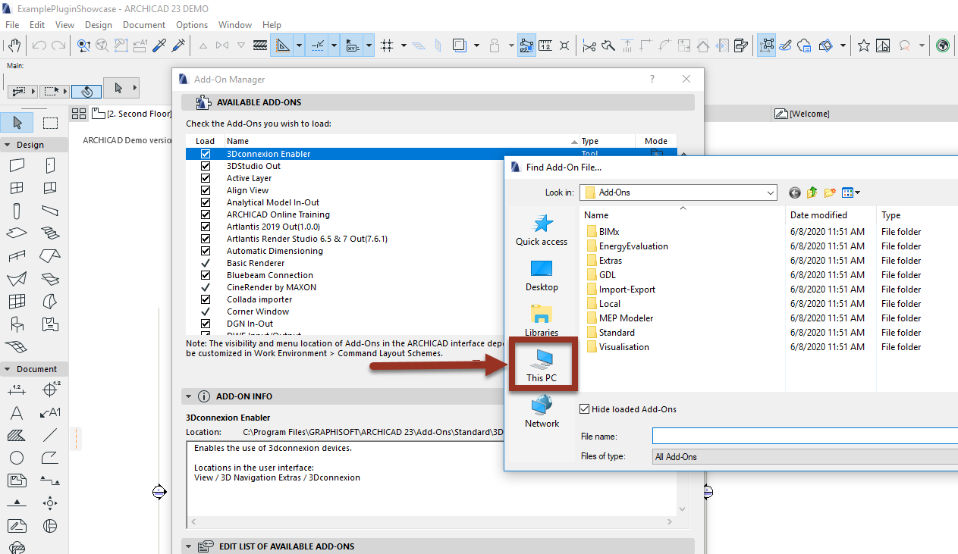958x554 pixels.
Task: Toggle the Active Layer load checkbox
Action: coord(206,178)
